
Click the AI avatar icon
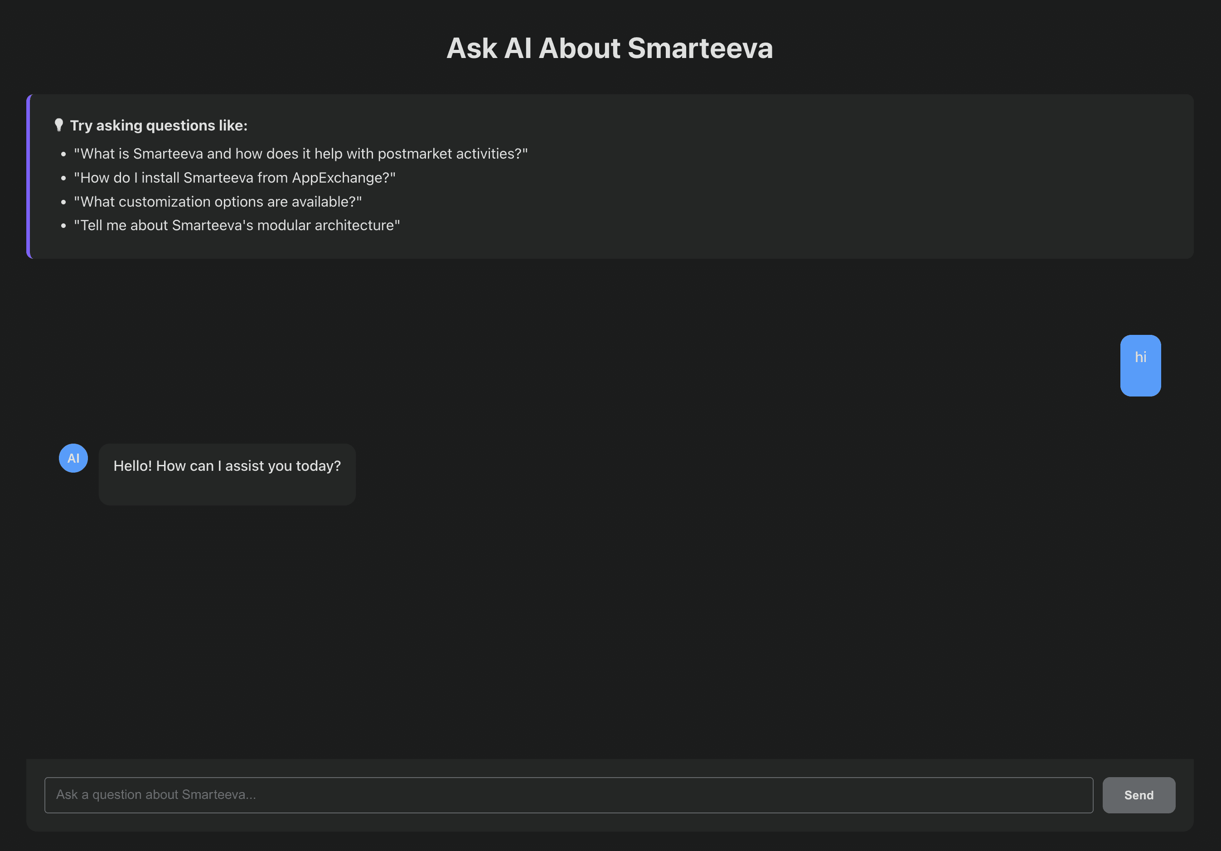73,458
